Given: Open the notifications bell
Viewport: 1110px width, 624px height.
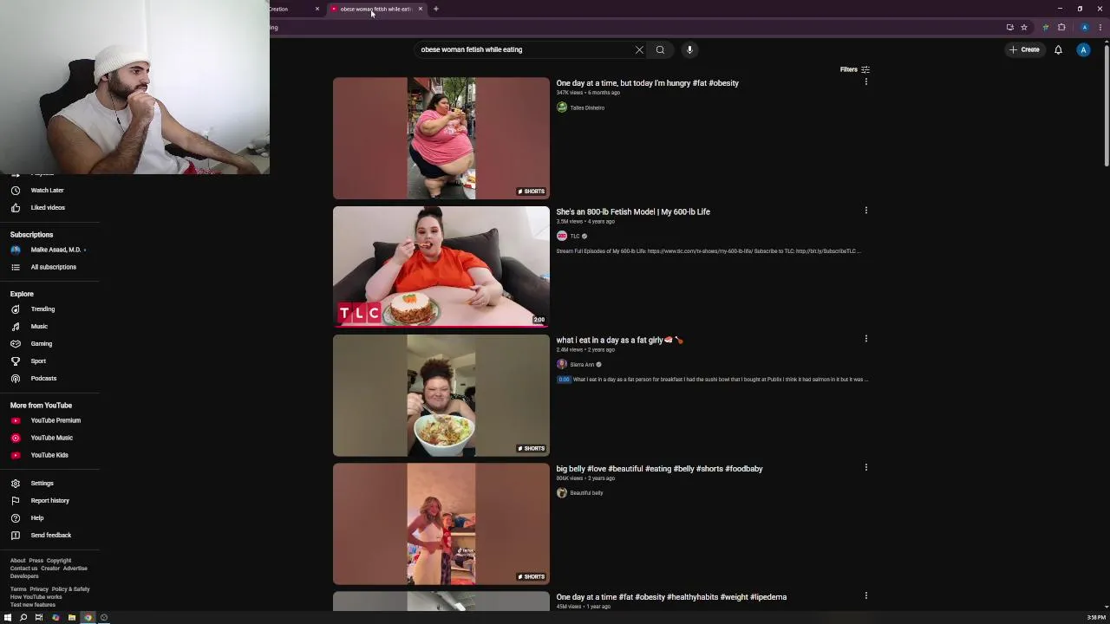Looking at the screenshot, I should point(1058,49).
